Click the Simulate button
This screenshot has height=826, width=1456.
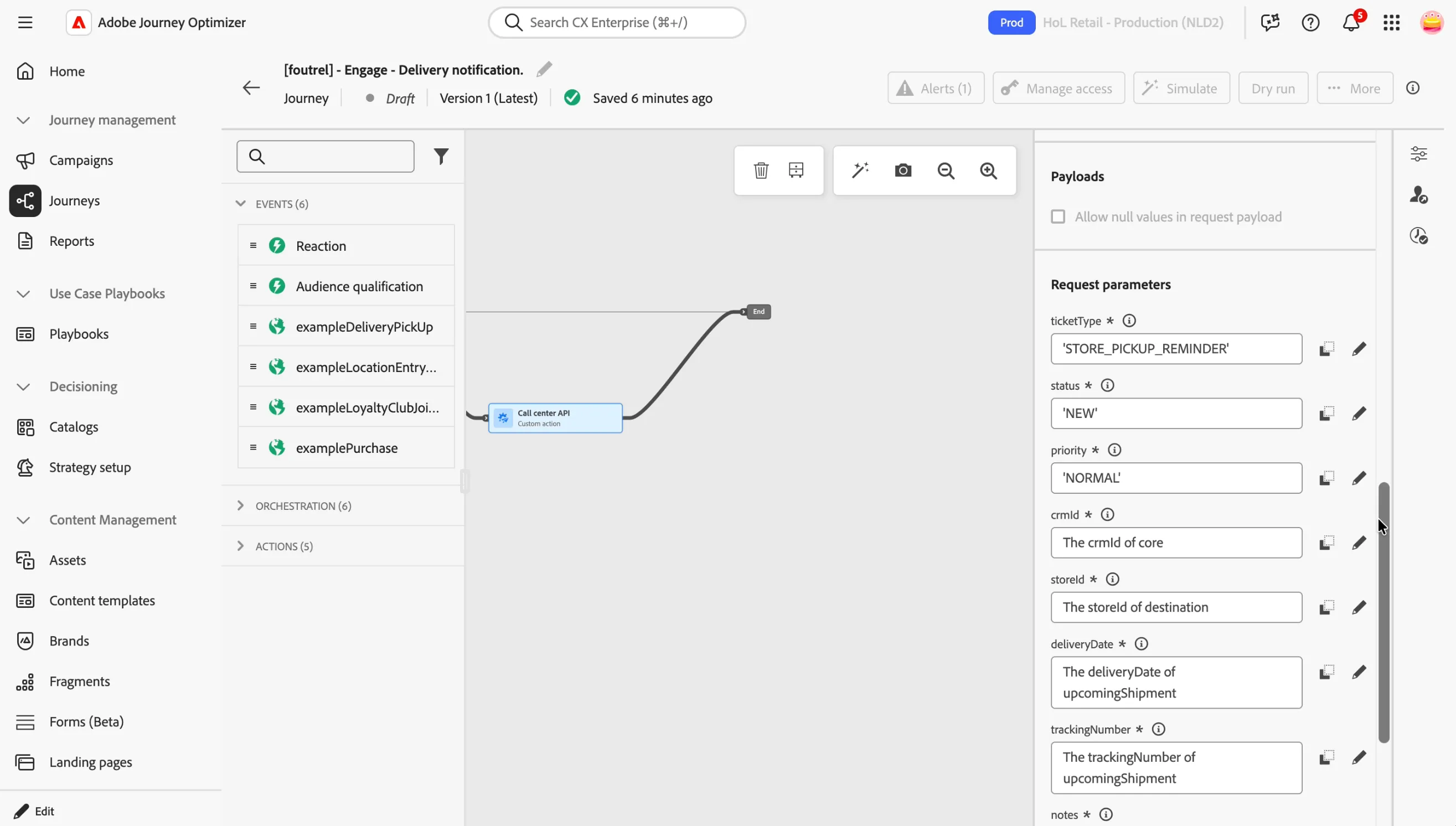pos(1181,89)
